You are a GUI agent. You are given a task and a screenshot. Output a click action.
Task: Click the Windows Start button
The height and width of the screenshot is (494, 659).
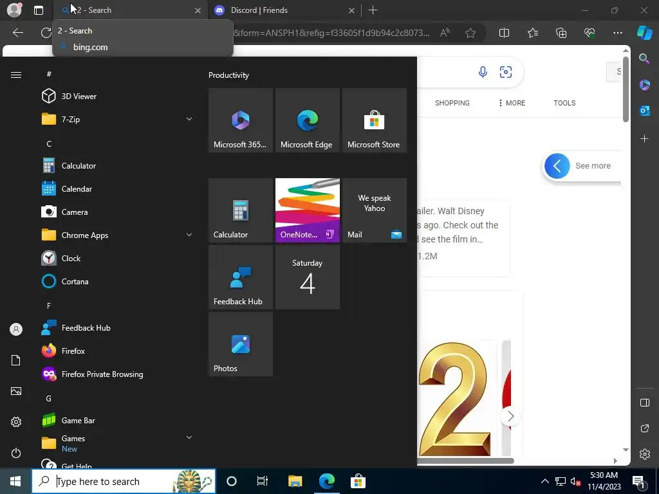click(15, 481)
